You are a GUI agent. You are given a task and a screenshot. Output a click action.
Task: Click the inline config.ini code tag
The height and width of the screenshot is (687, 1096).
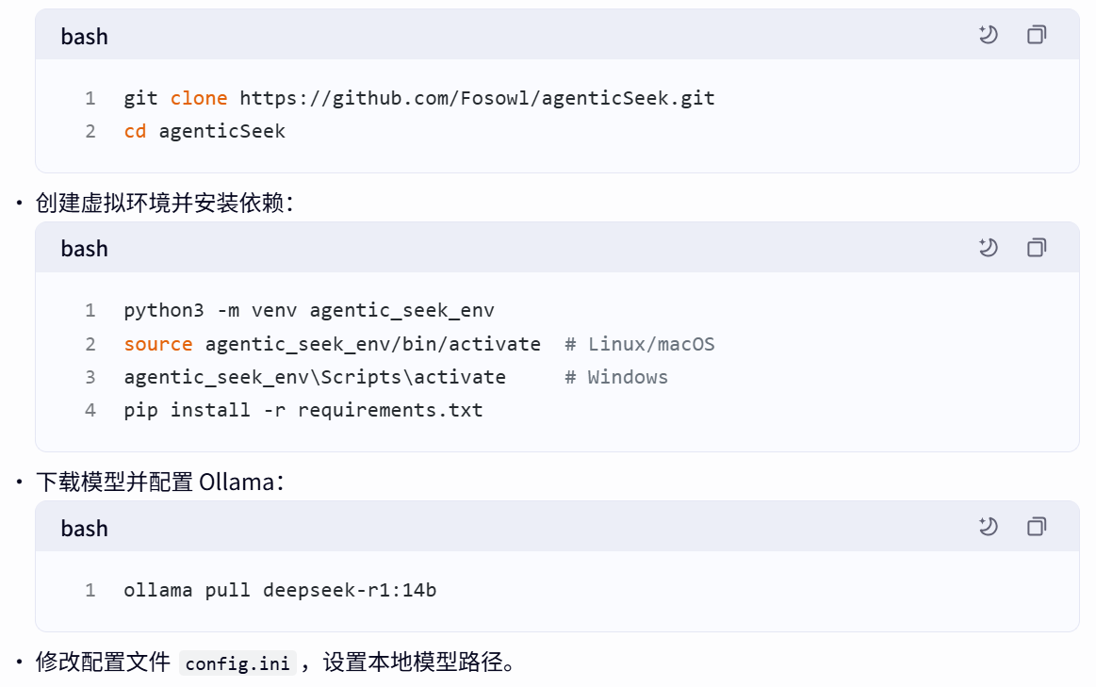[237, 663]
